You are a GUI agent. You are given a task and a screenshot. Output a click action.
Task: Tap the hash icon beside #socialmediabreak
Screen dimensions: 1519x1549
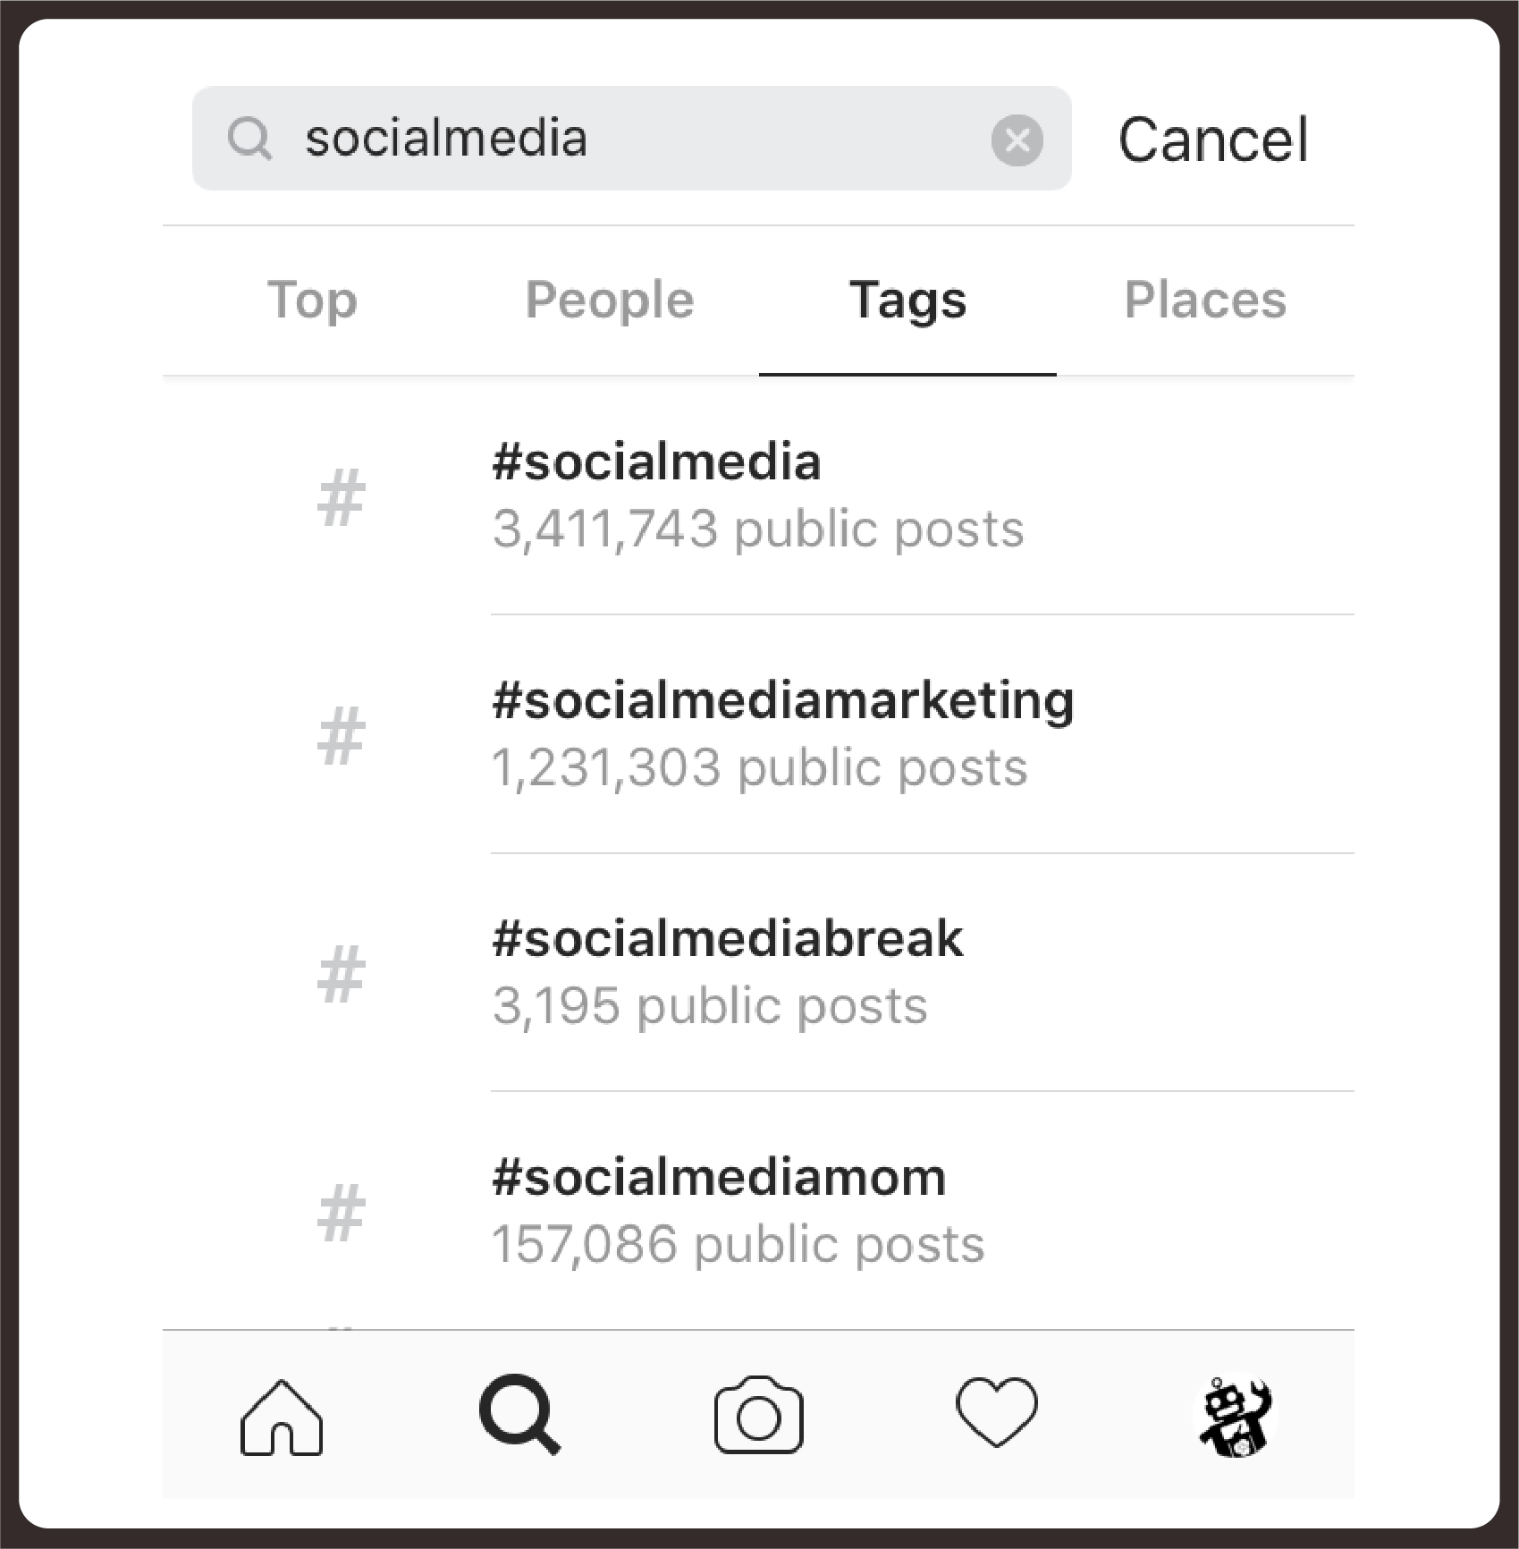coord(342,974)
